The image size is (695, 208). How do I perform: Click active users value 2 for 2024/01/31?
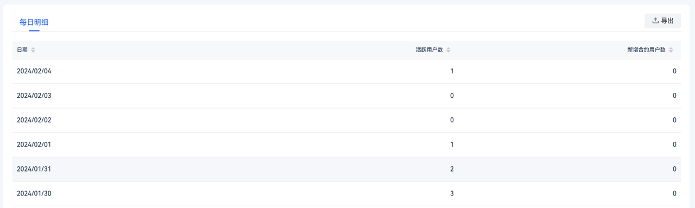[x=452, y=169]
